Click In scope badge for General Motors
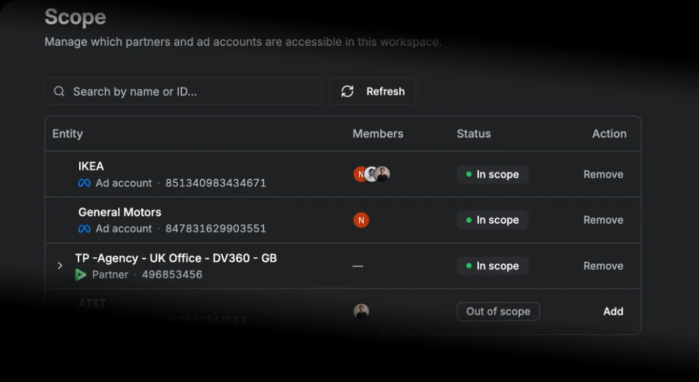The height and width of the screenshot is (382, 699). pyautogui.click(x=493, y=220)
